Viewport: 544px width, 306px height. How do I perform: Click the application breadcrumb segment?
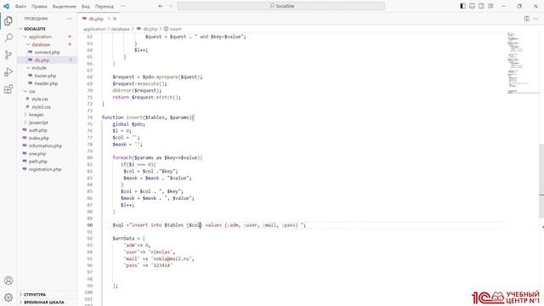[94, 29]
